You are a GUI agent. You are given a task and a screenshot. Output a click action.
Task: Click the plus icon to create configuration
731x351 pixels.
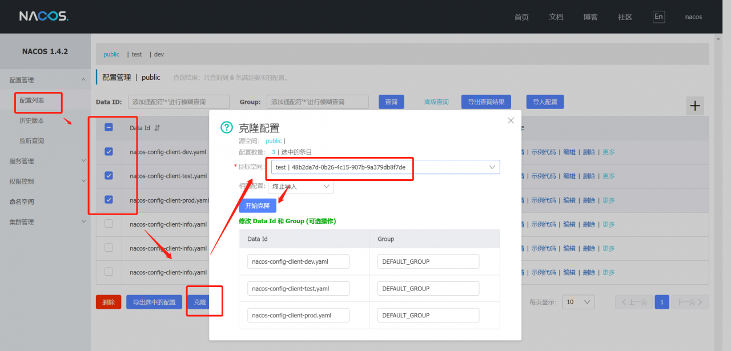click(695, 106)
